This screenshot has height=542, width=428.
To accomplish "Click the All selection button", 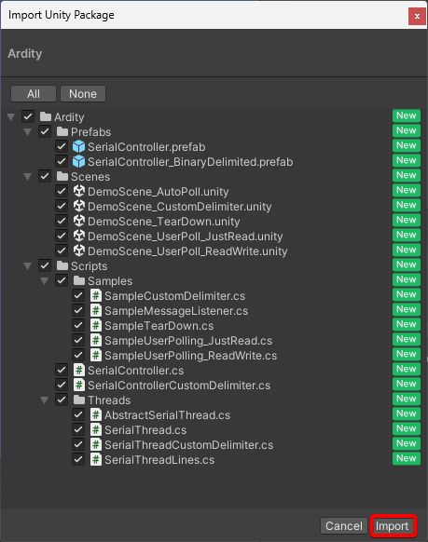I will tap(34, 94).
